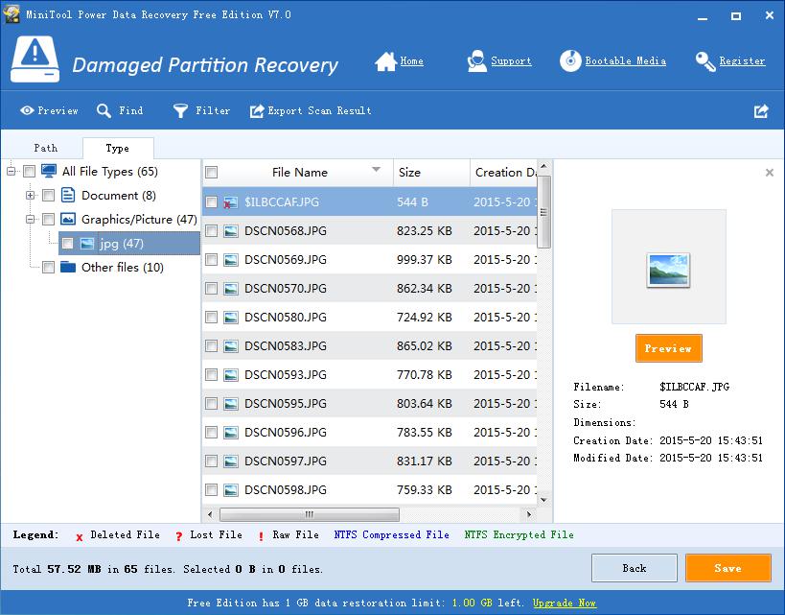Click the Back button
The width and height of the screenshot is (785, 615).
point(635,568)
